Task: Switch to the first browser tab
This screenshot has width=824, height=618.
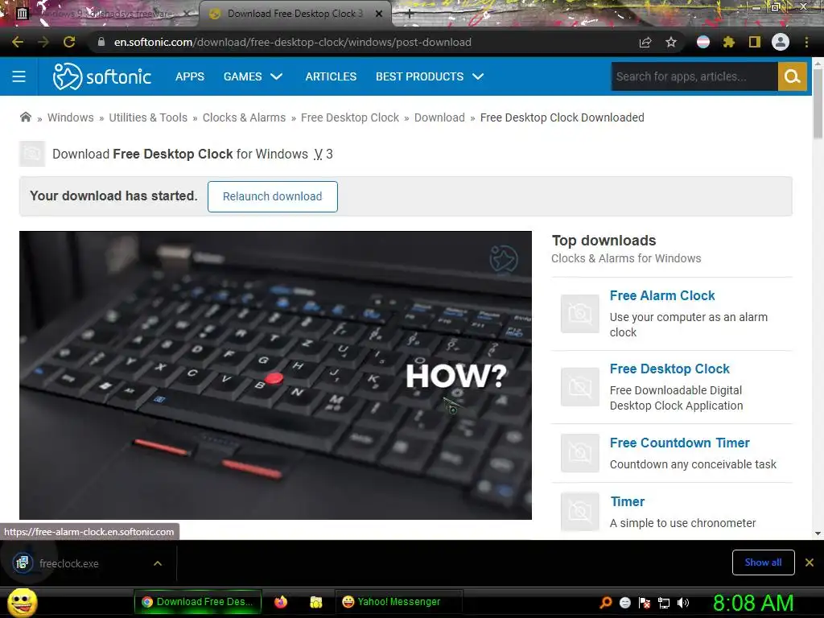Action: point(105,14)
